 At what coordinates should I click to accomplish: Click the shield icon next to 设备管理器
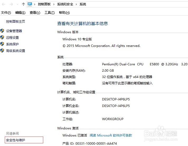2,31
